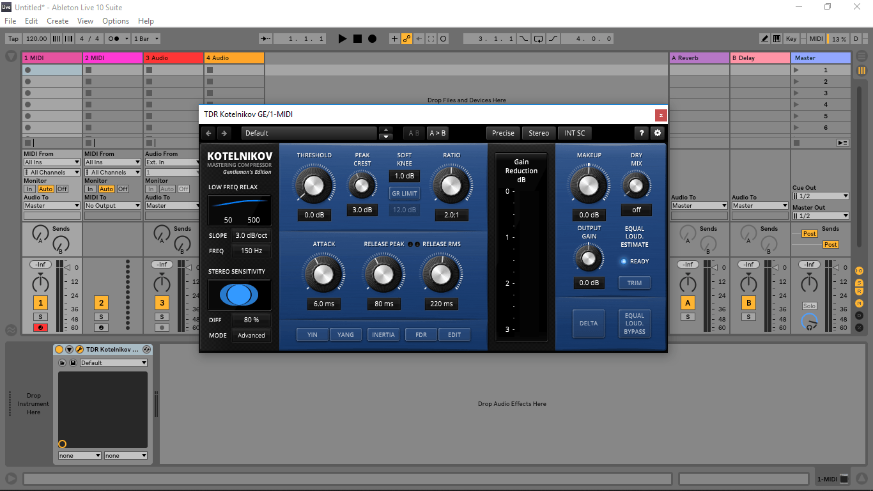Arm the Arrangement Record button

pyautogui.click(x=373, y=39)
